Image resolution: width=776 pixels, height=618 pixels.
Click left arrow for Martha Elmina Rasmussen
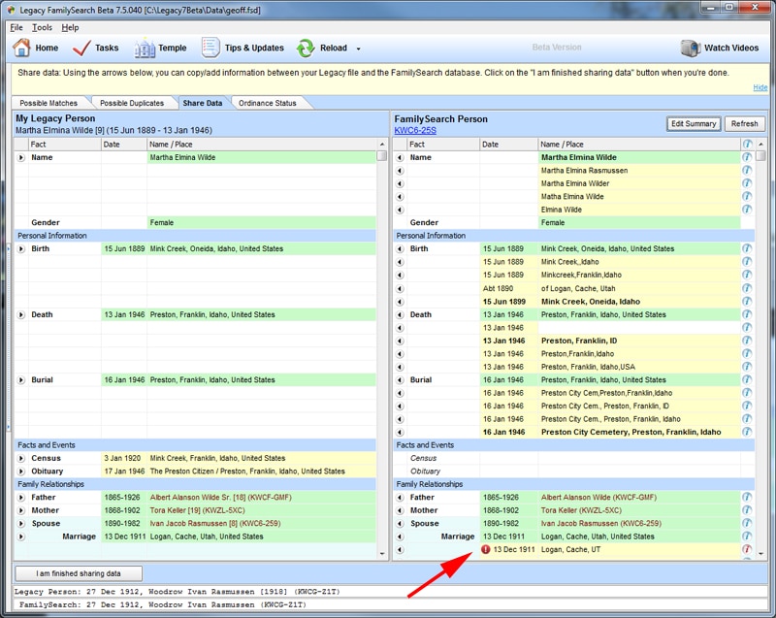click(x=400, y=171)
